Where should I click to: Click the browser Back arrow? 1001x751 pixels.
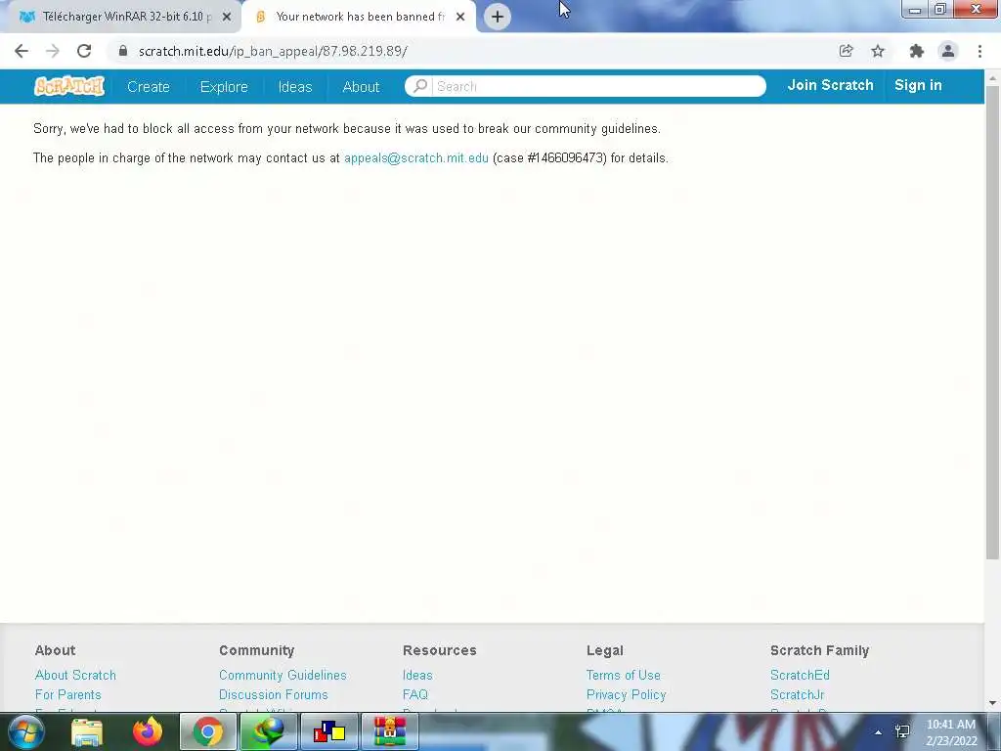pyautogui.click(x=22, y=51)
